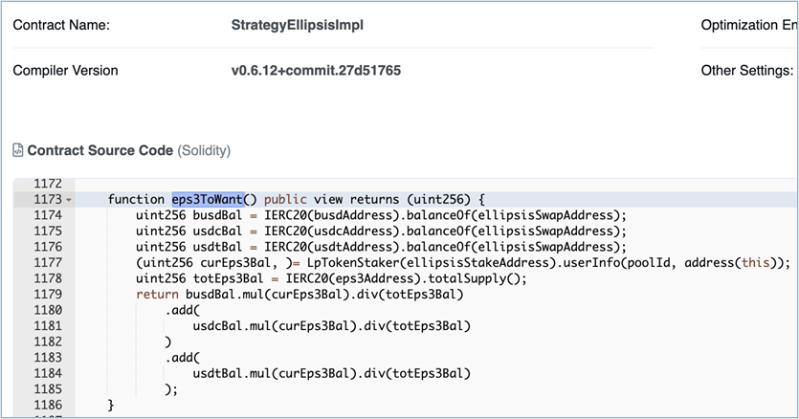Click the Contract Source Code (Solidity) heading
The height and width of the screenshot is (419, 799).
click(x=128, y=151)
